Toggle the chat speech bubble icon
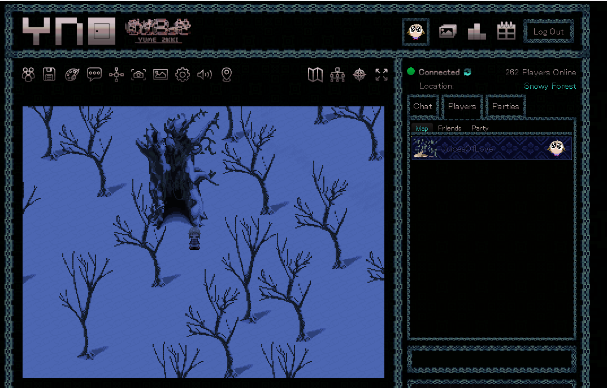The height and width of the screenshot is (388, 607). (94, 74)
